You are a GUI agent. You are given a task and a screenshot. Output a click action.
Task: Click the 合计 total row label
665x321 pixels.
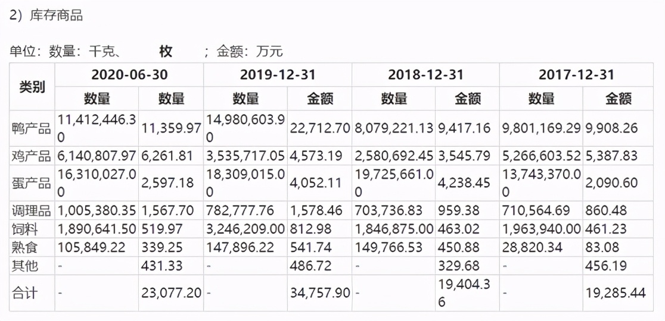coord(25,293)
